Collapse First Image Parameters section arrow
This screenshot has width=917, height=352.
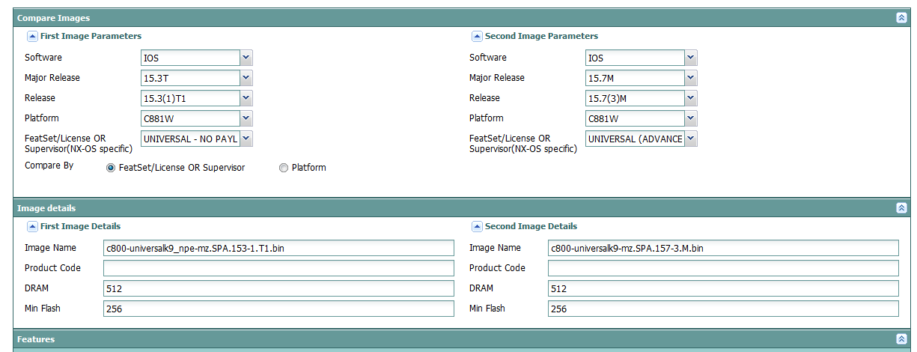coord(32,36)
